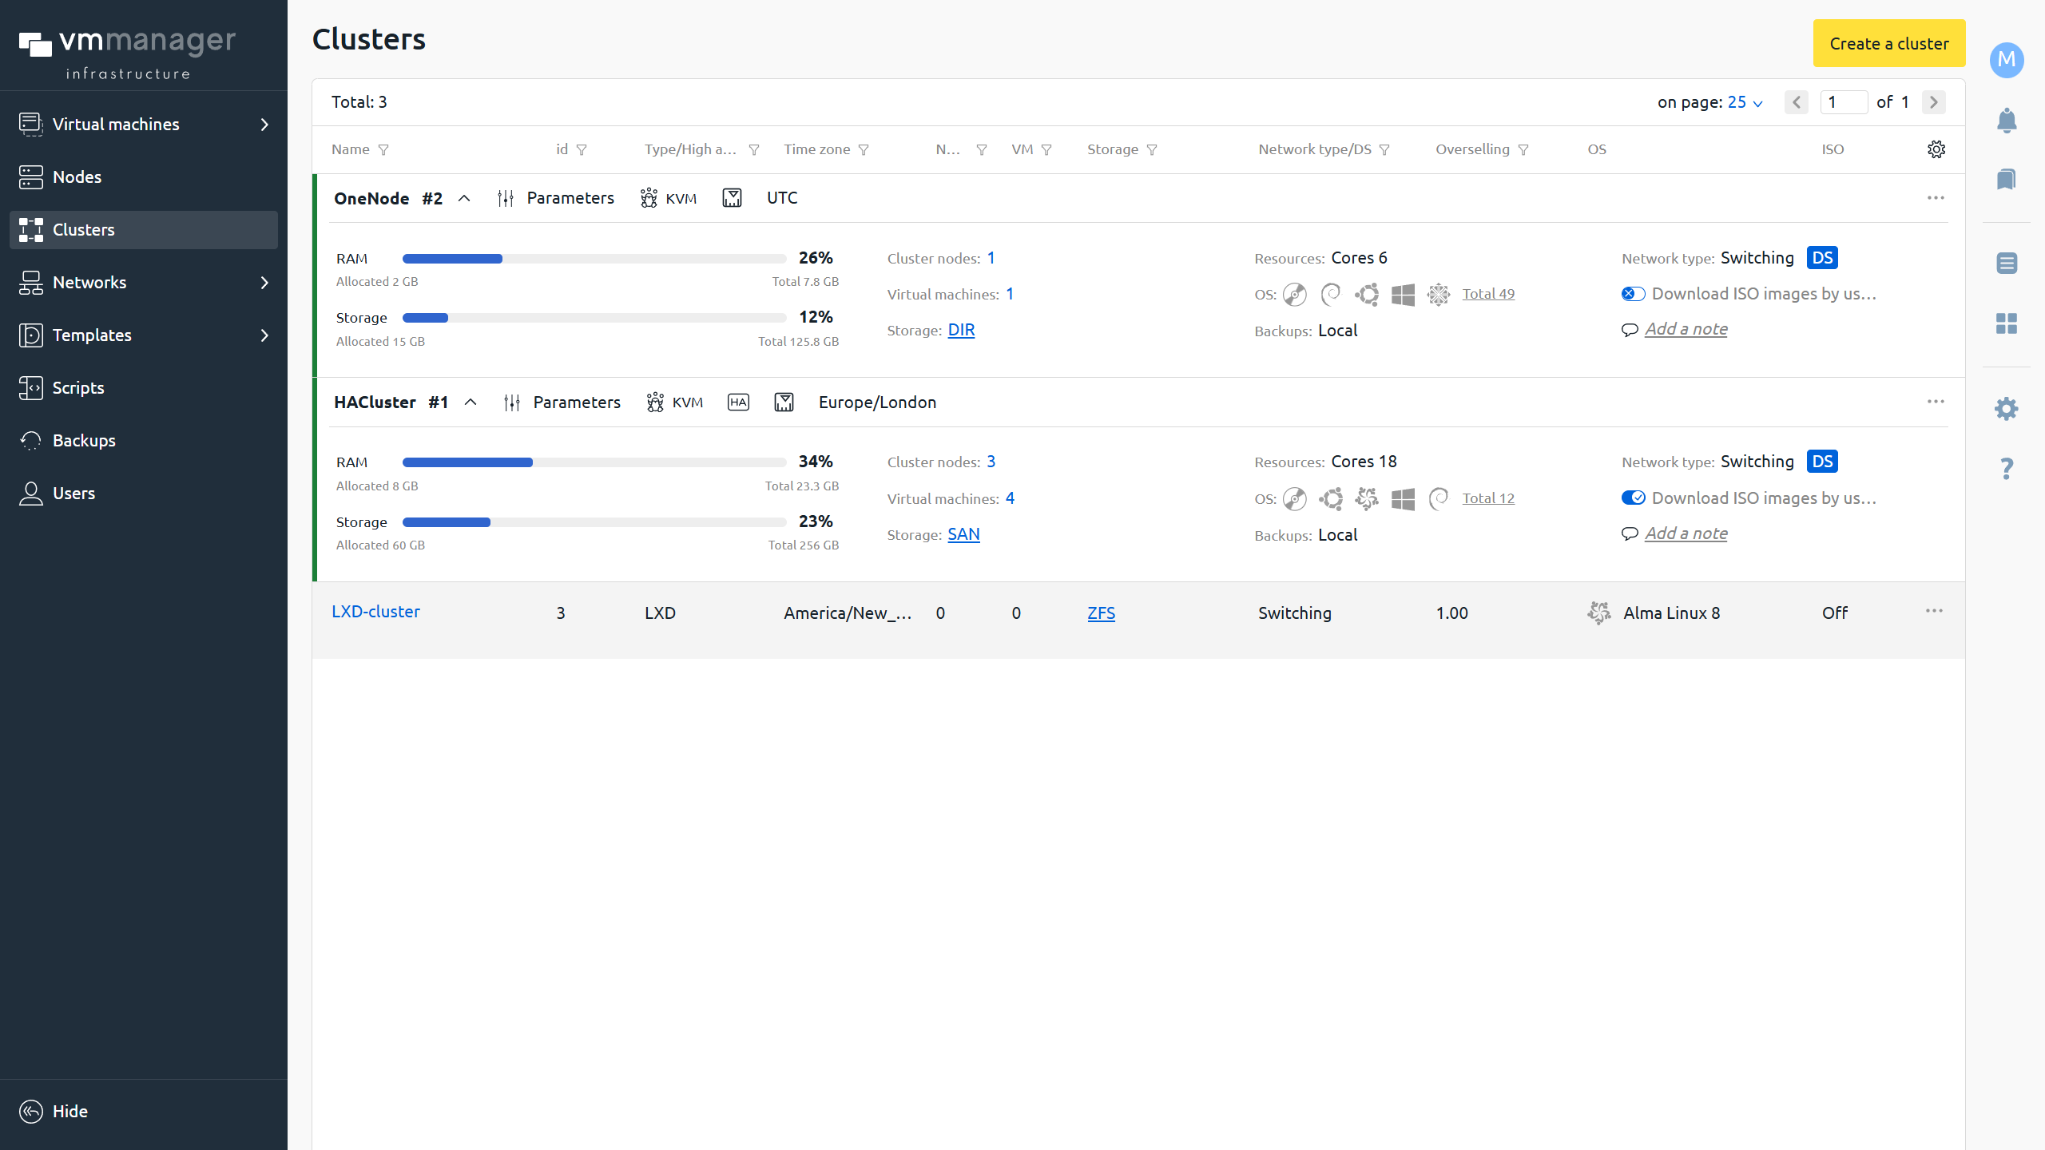This screenshot has width=2045, height=1150.
Task: Click the table column settings gear
Action: [1936, 149]
